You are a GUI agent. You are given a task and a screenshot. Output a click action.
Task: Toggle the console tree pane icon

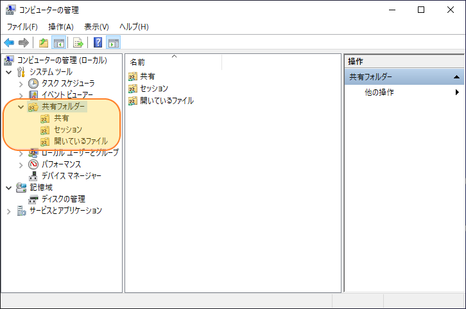pyautogui.click(x=58, y=42)
